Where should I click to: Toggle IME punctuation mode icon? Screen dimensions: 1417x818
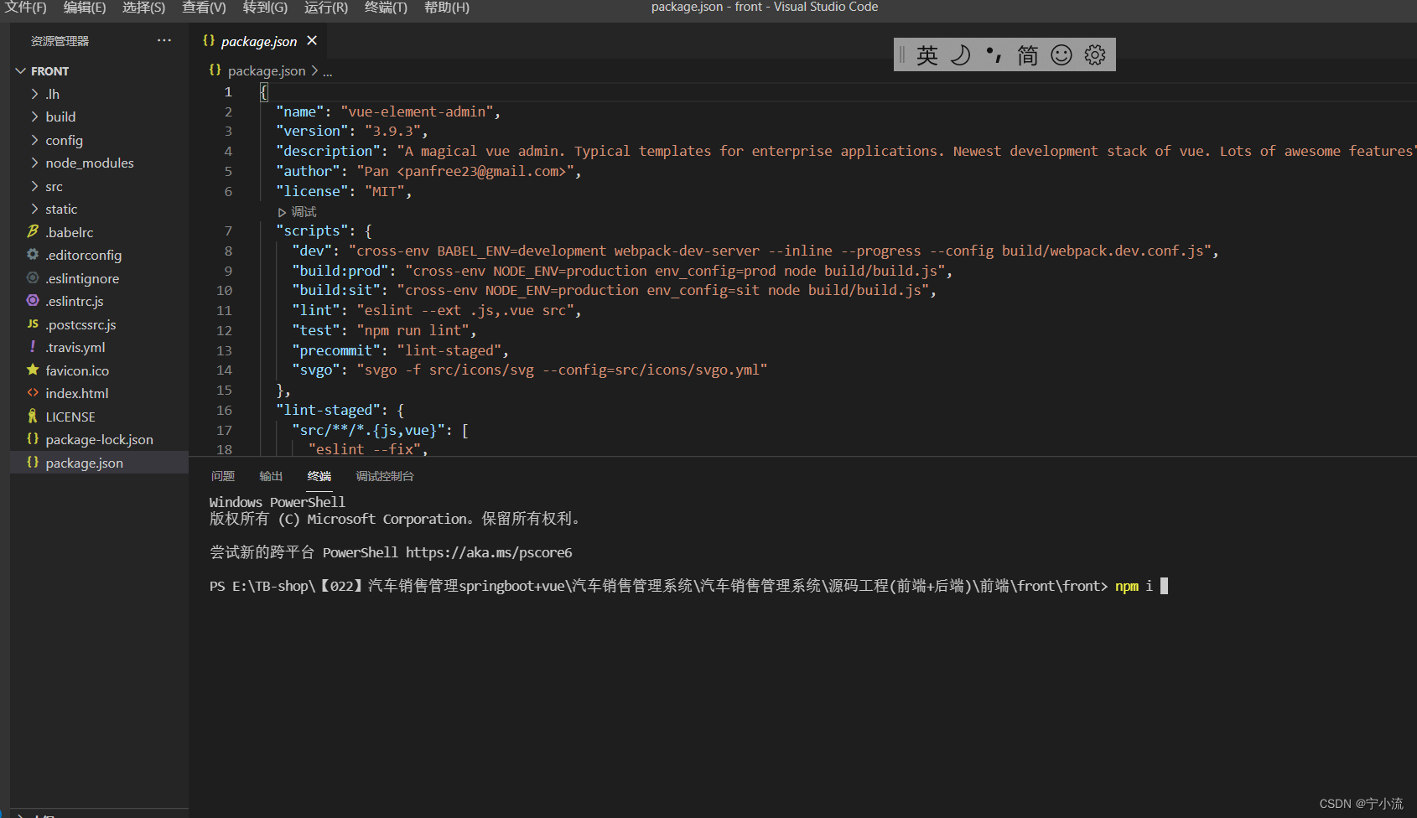tap(994, 55)
